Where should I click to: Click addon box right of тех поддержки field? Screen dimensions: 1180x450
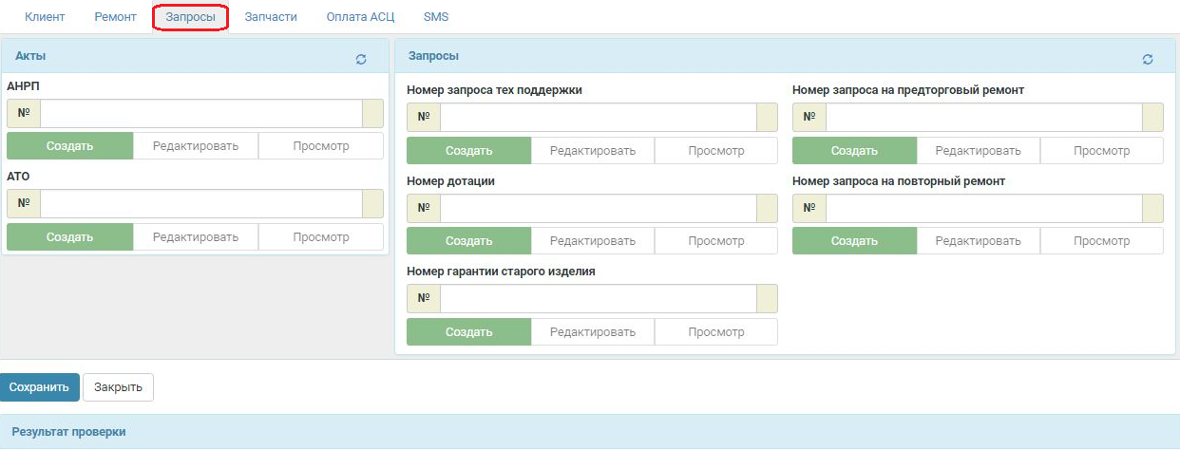click(x=768, y=118)
